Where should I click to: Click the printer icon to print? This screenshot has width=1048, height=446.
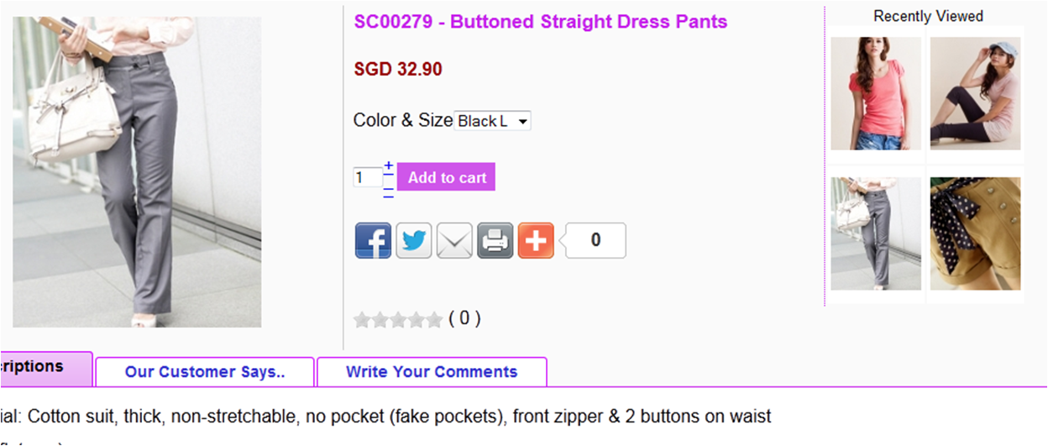coord(495,240)
